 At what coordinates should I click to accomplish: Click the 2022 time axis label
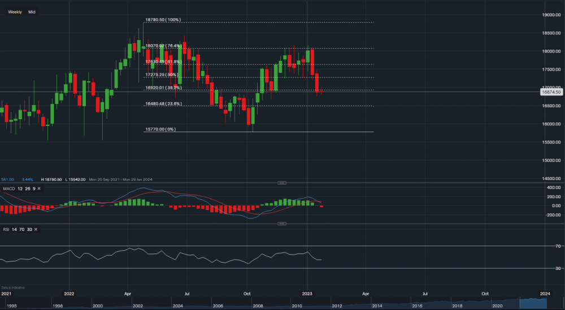point(69,294)
